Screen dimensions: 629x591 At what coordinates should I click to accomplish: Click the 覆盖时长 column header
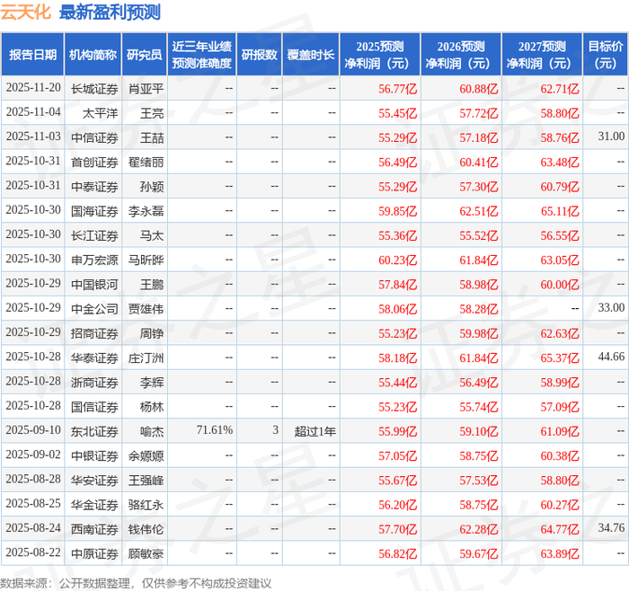coord(311,55)
